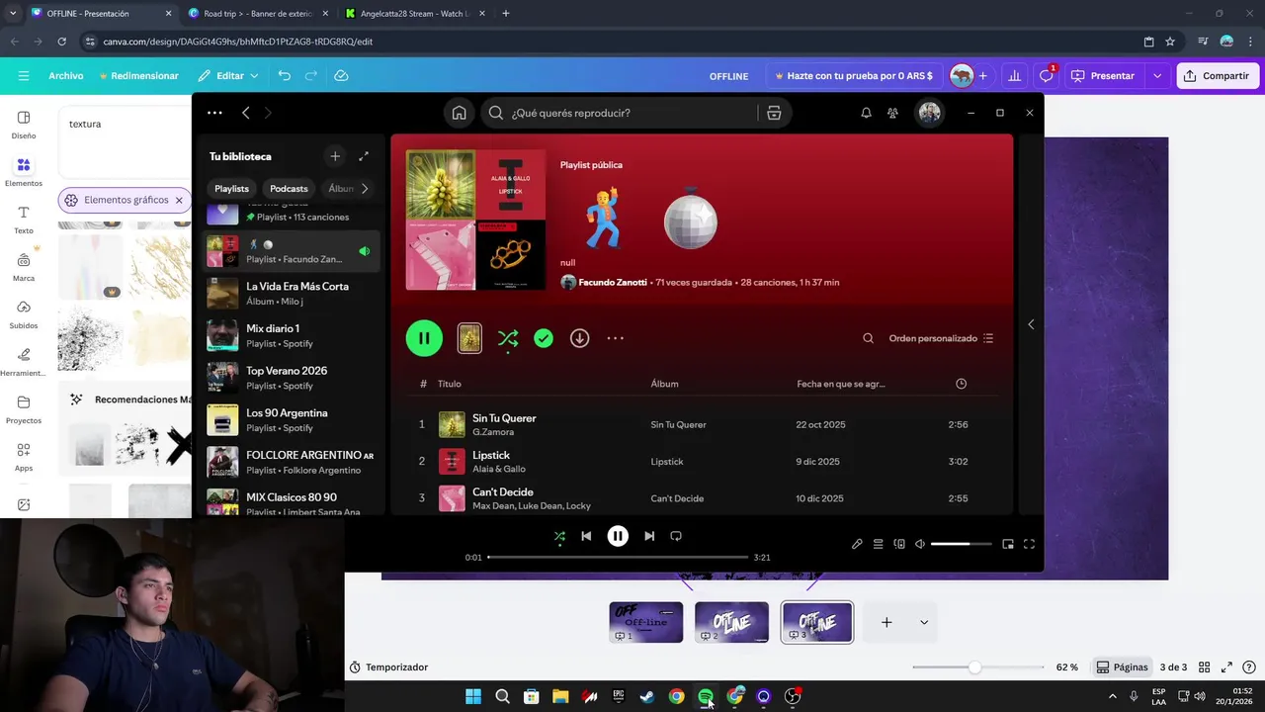Viewport: 1265px width, 712px height.
Task: Open lyrics microphone icon in player bar
Action: (x=857, y=544)
